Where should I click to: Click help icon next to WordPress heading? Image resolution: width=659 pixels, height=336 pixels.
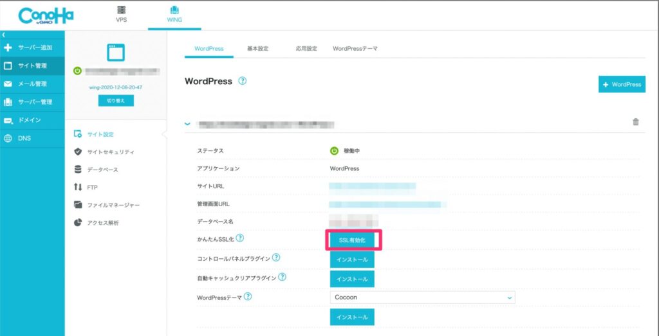[242, 81]
